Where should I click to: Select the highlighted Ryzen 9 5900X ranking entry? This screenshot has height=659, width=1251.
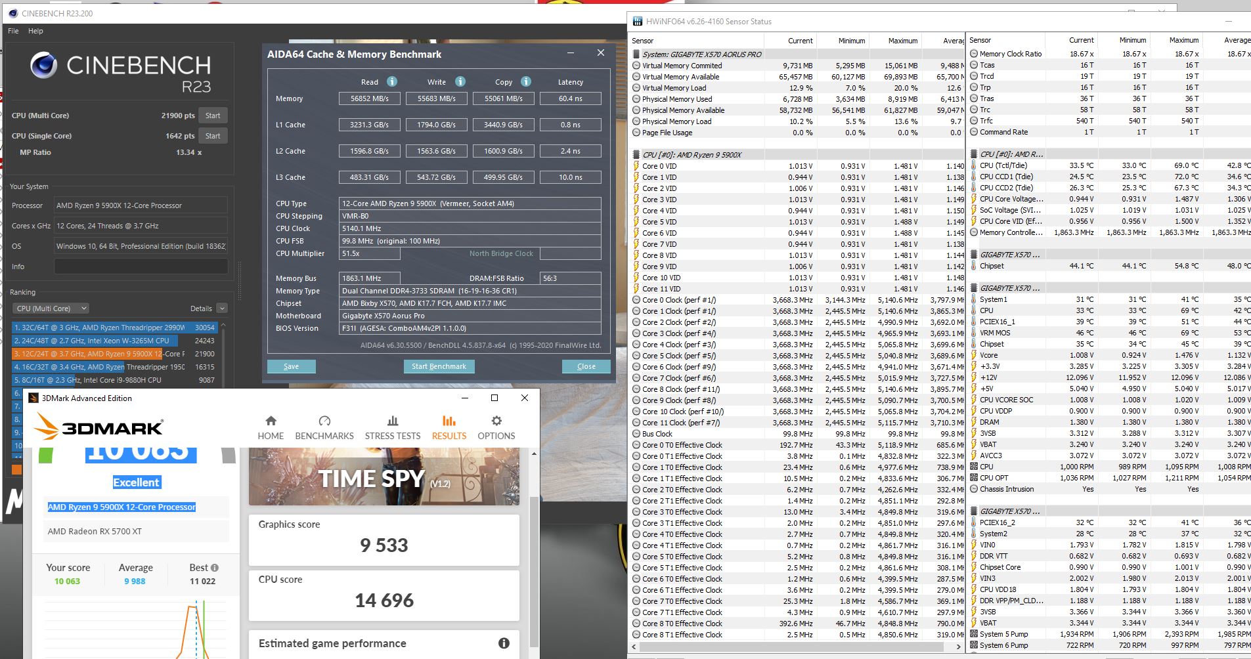tap(114, 354)
